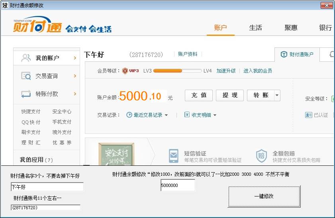
Task: Open 我的账户 sidebar menu item
Action: click(x=47, y=58)
